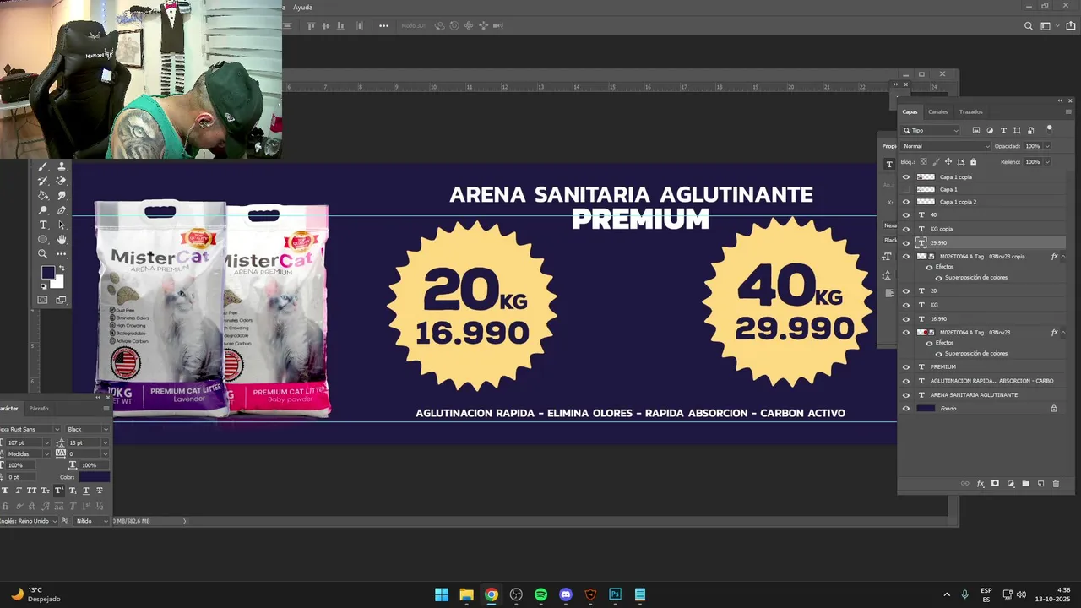This screenshot has height=608, width=1081.
Task: Click the Share icon top right
Action: point(1071,26)
